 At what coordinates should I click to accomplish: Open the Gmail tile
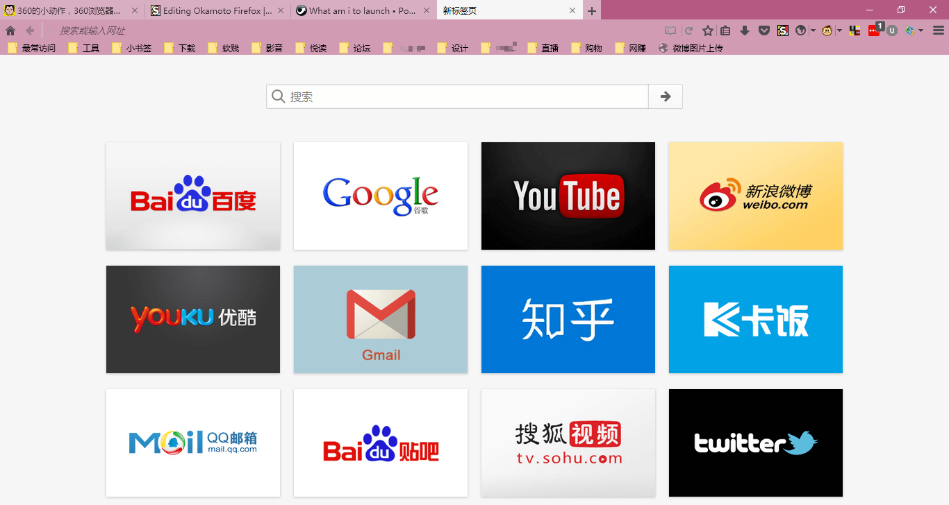click(381, 319)
